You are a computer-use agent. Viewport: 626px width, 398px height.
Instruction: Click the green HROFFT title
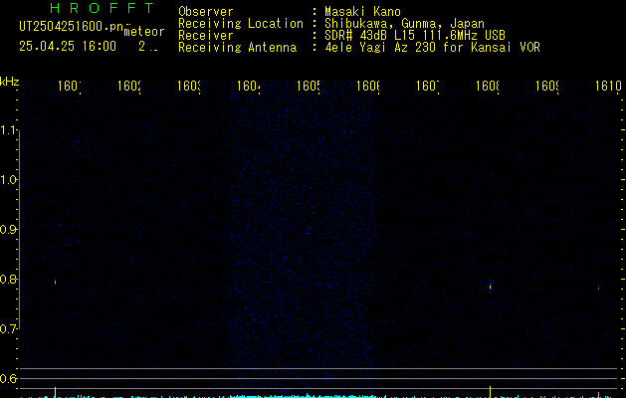coord(102,8)
